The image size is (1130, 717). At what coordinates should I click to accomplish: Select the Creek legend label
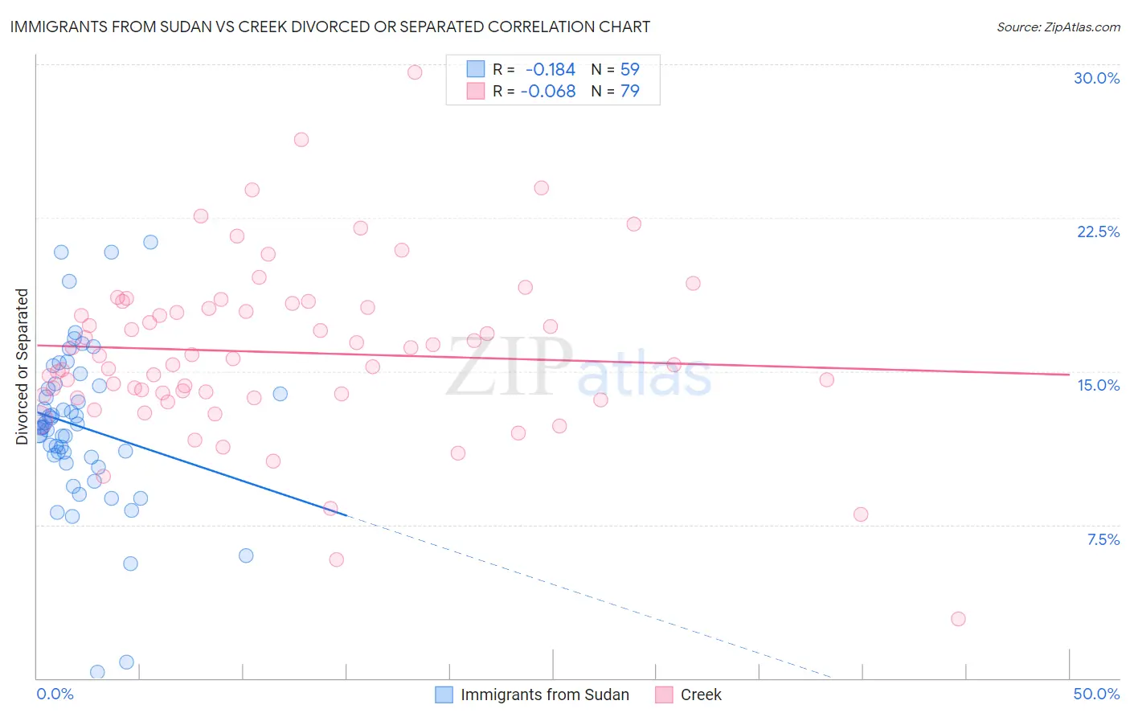(701, 694)
